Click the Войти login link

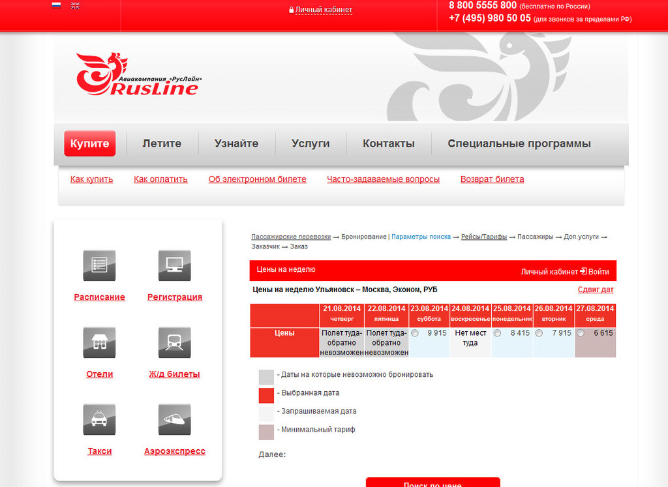point(594,271)
